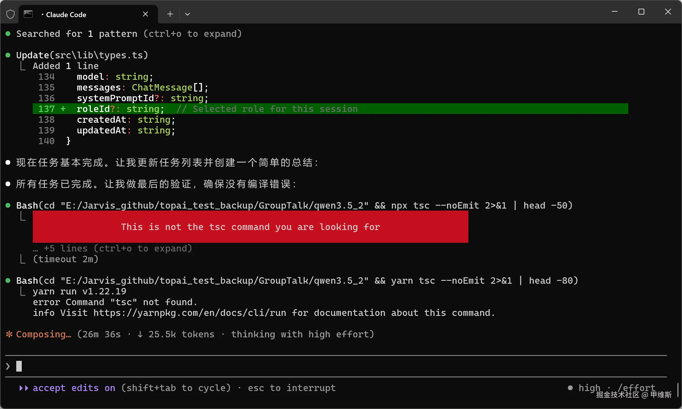
Task: Select the Claude Code tab
Action: [x=66, y=15]
